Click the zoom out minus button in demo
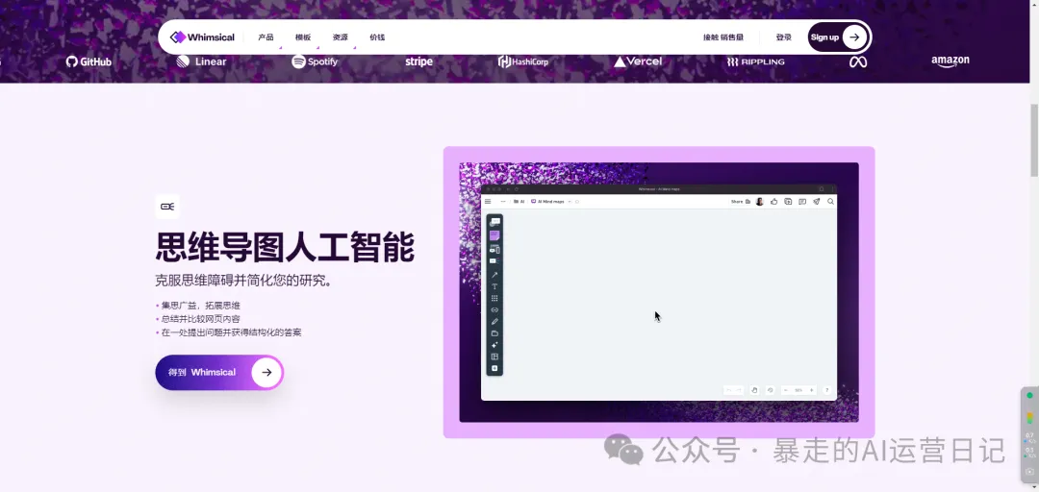The height and width of the screenshot is (492, 1039). tap(786, 390)
